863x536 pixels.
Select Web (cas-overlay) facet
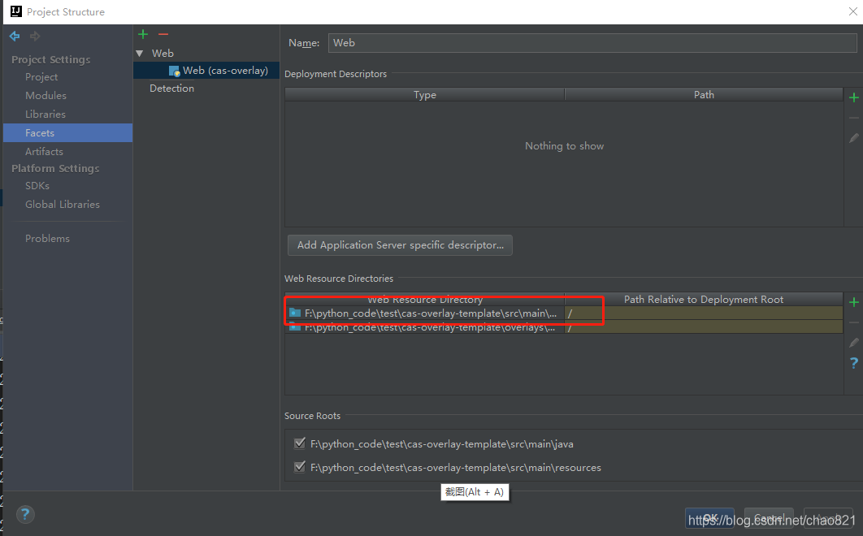tap(206, 71)
